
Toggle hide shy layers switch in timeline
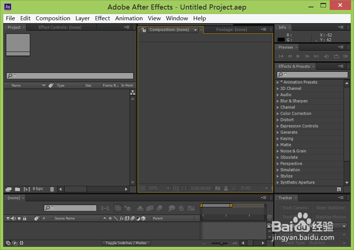[x=140, y=208]
